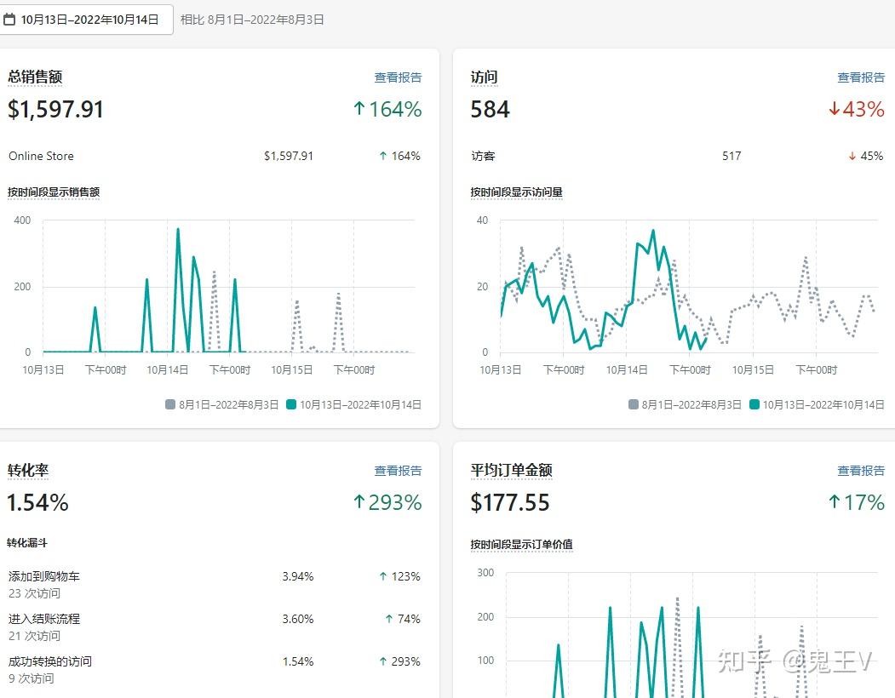Open 查看报告 link in 转化率 card
895x698 pixels.
coord(398,470)
